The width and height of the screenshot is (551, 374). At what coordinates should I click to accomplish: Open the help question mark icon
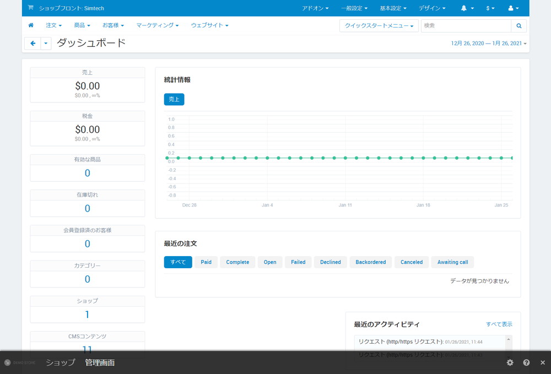click(x=526, y=362)
